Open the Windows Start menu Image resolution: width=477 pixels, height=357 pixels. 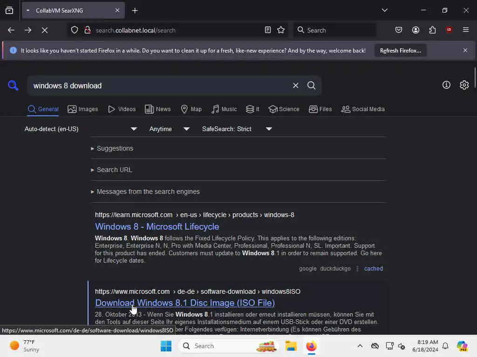click(166, 346)
